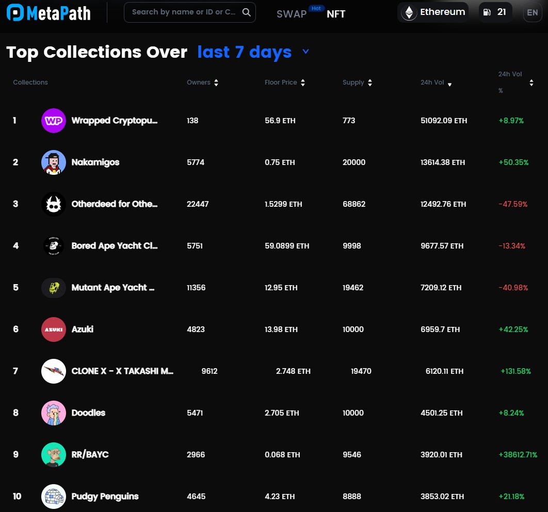Click CLONE X change +131.58%

[x=516, y=371]
